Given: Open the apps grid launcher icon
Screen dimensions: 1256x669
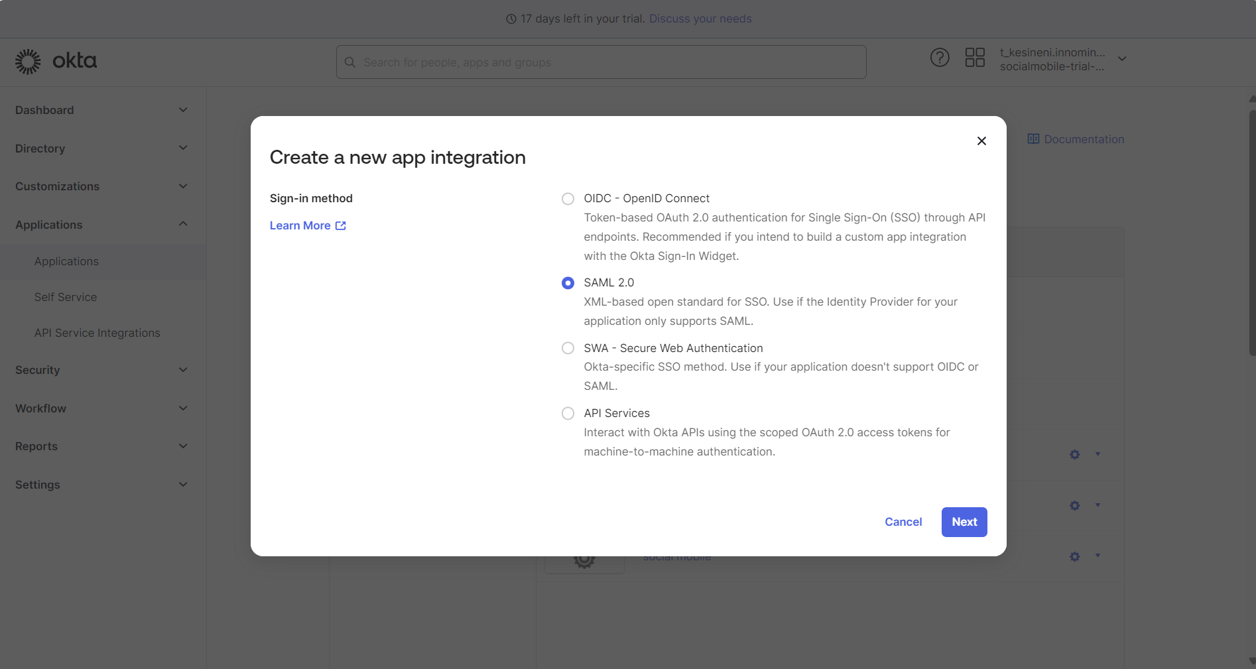Looking at the screenshot, I should pos(974,58).
